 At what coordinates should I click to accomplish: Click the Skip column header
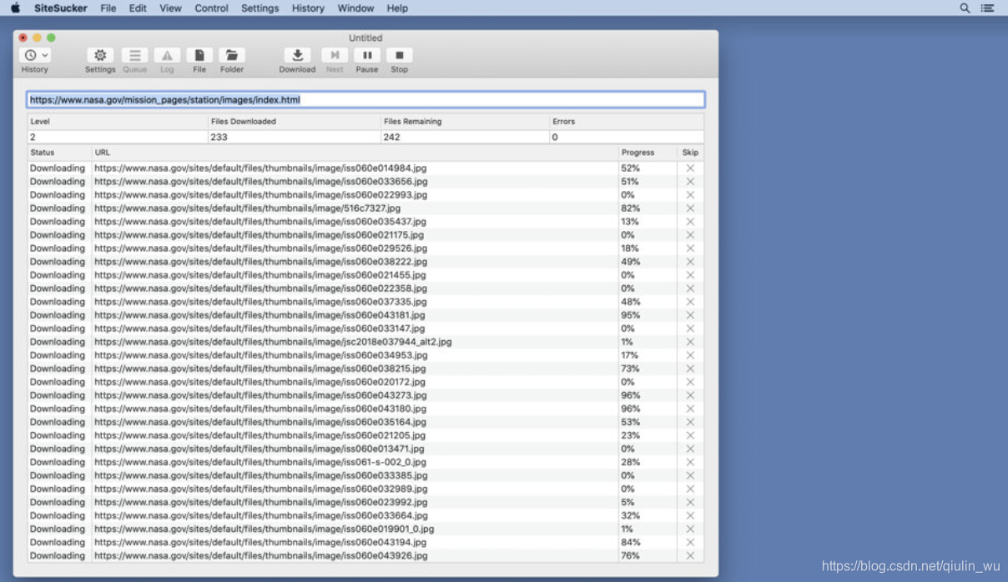[690, 153]
